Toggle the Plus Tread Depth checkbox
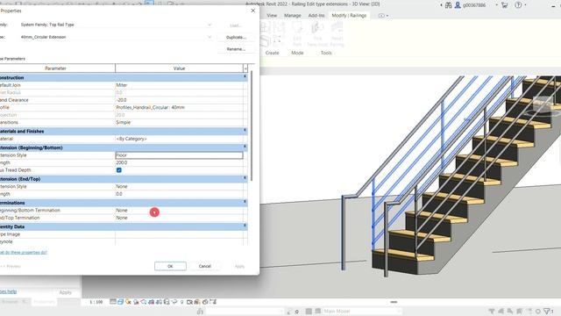 [119, 170]
